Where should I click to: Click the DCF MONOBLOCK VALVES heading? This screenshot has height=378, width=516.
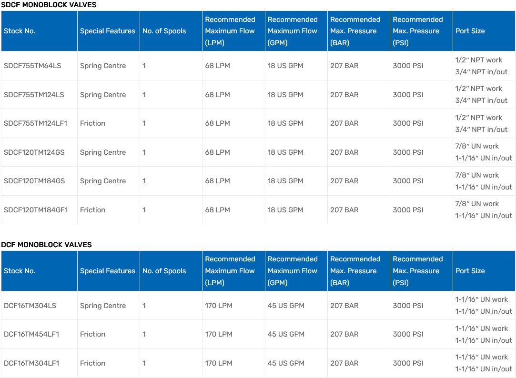[46, 245]
